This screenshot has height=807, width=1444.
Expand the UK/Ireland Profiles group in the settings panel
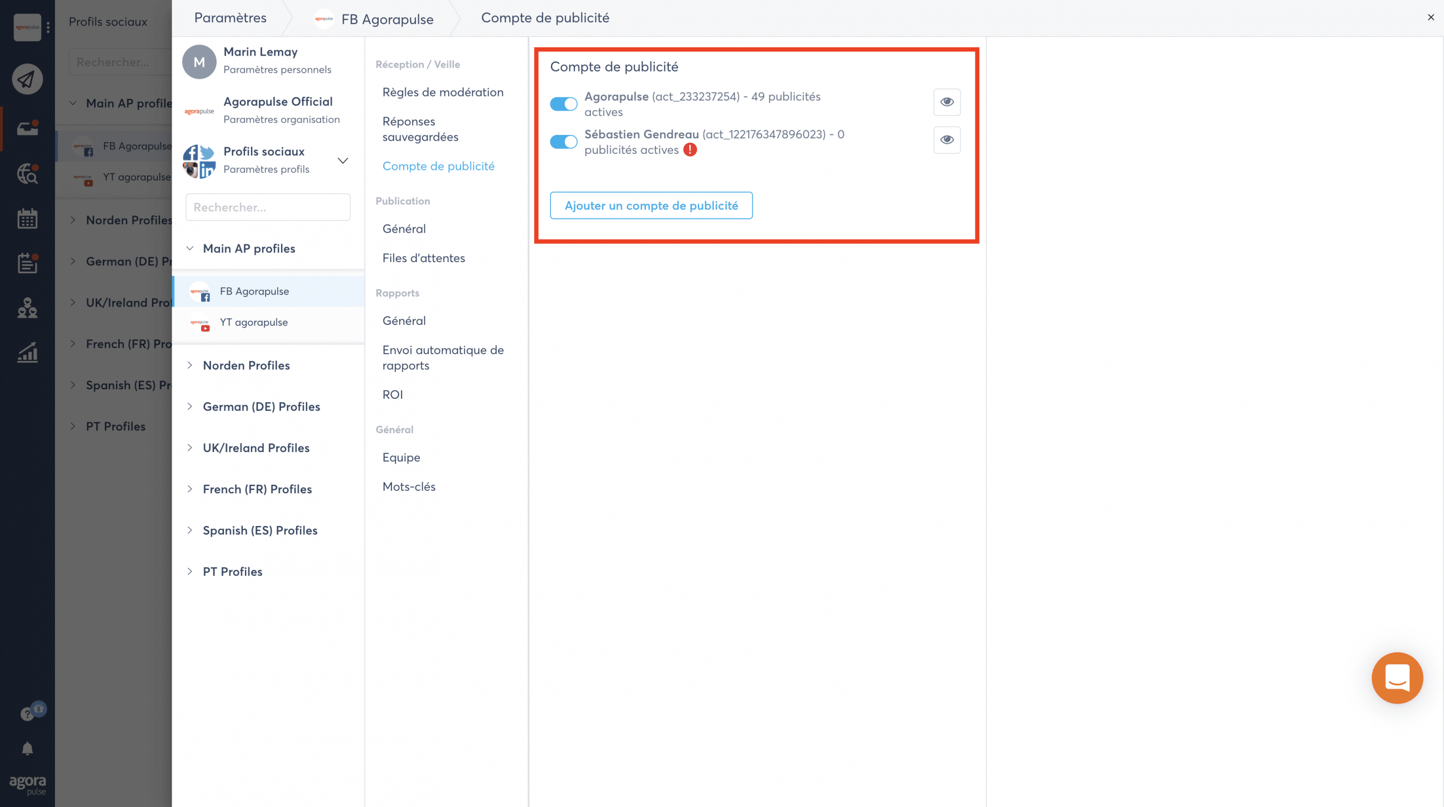189,448
